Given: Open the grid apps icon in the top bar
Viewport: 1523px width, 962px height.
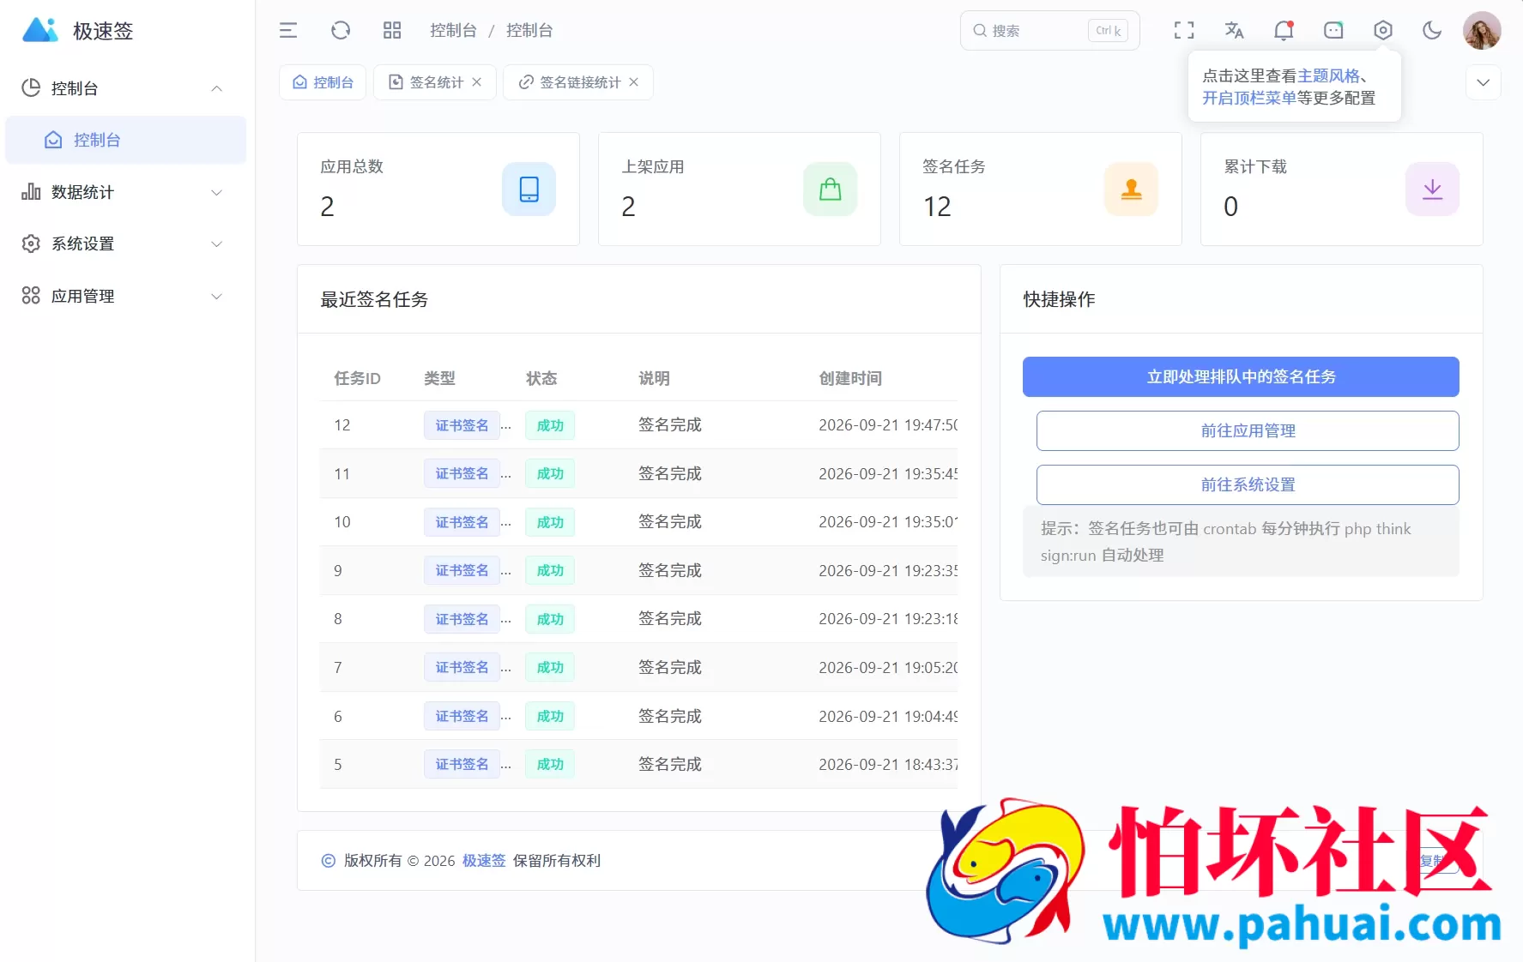Looking at the screenshot, I should (392, 31).
